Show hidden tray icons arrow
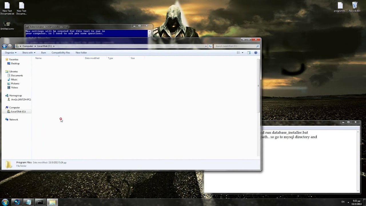 tap(348, 202)
